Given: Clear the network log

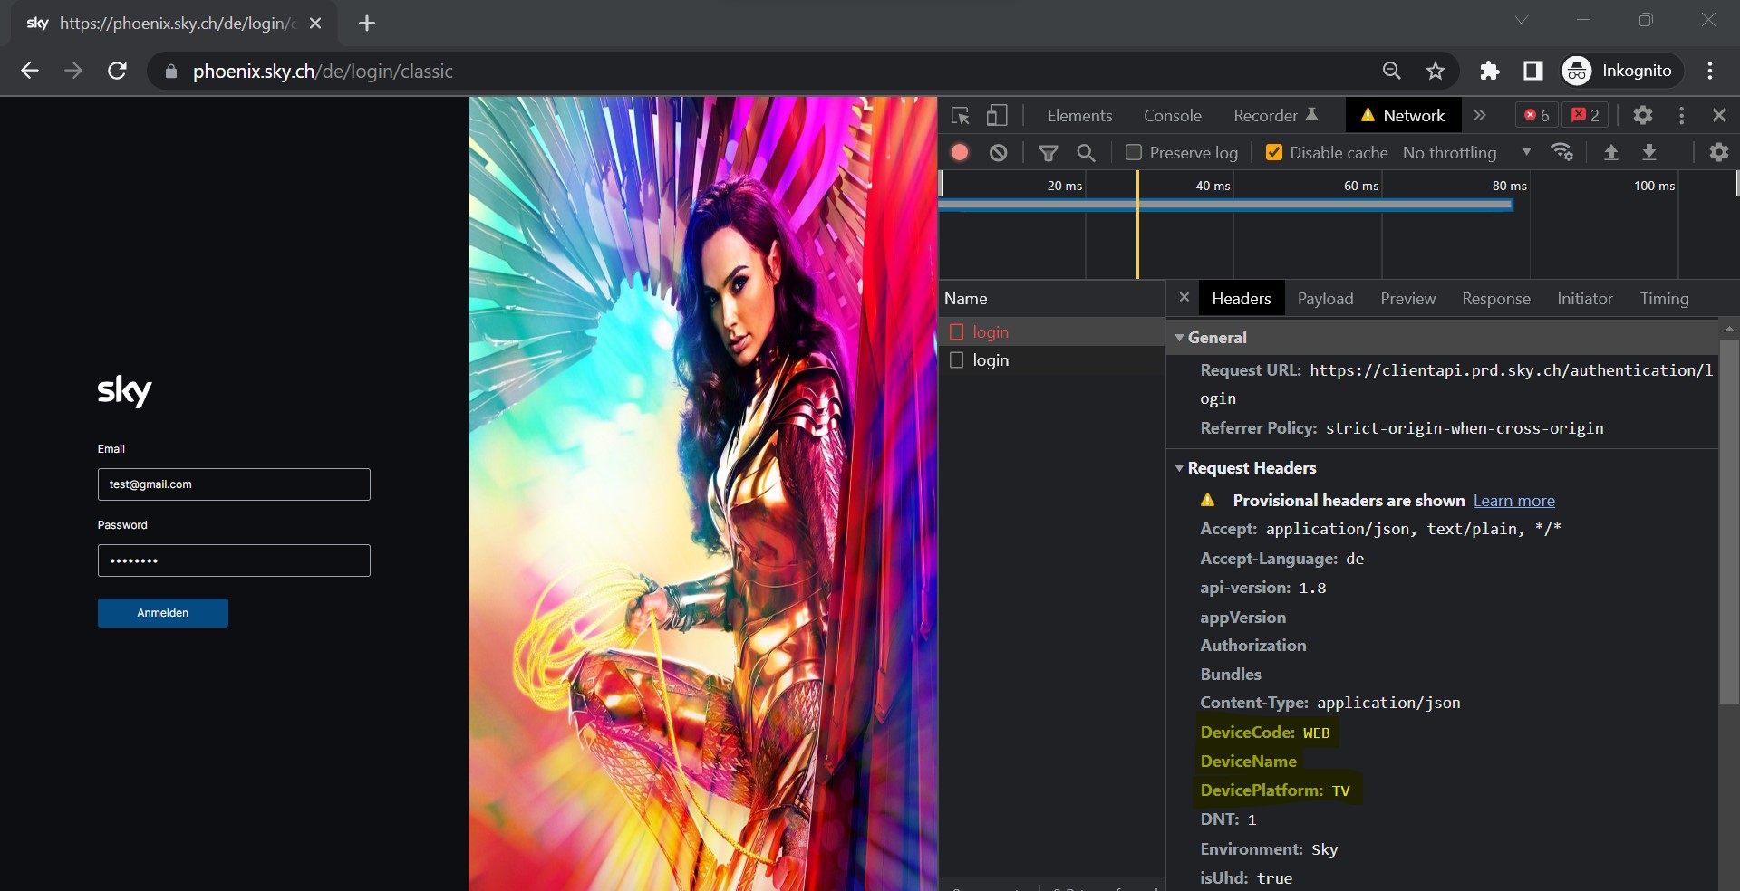Looking at the screenshot, I should [x=999, y=152].
